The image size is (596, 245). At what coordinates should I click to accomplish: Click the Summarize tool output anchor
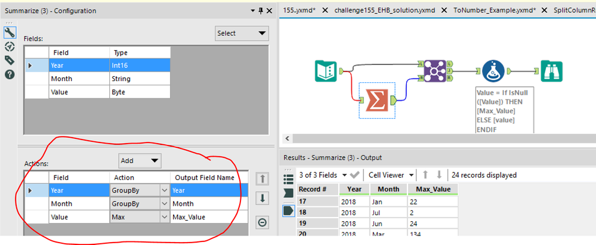(393, 100)
